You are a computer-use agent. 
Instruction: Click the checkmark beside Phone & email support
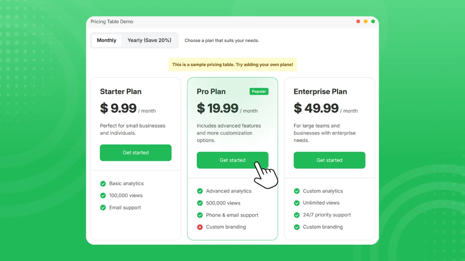200,215
